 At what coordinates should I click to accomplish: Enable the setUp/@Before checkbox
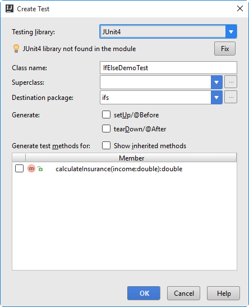(x=106, y=114)
